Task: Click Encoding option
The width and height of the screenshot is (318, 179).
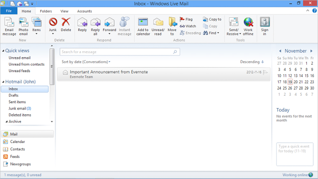Action: coord(190,33)
